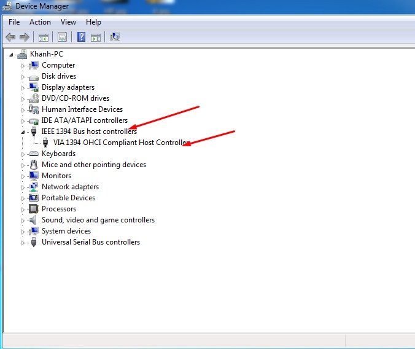Expand the Human Interface Devices node

[23, 110]
